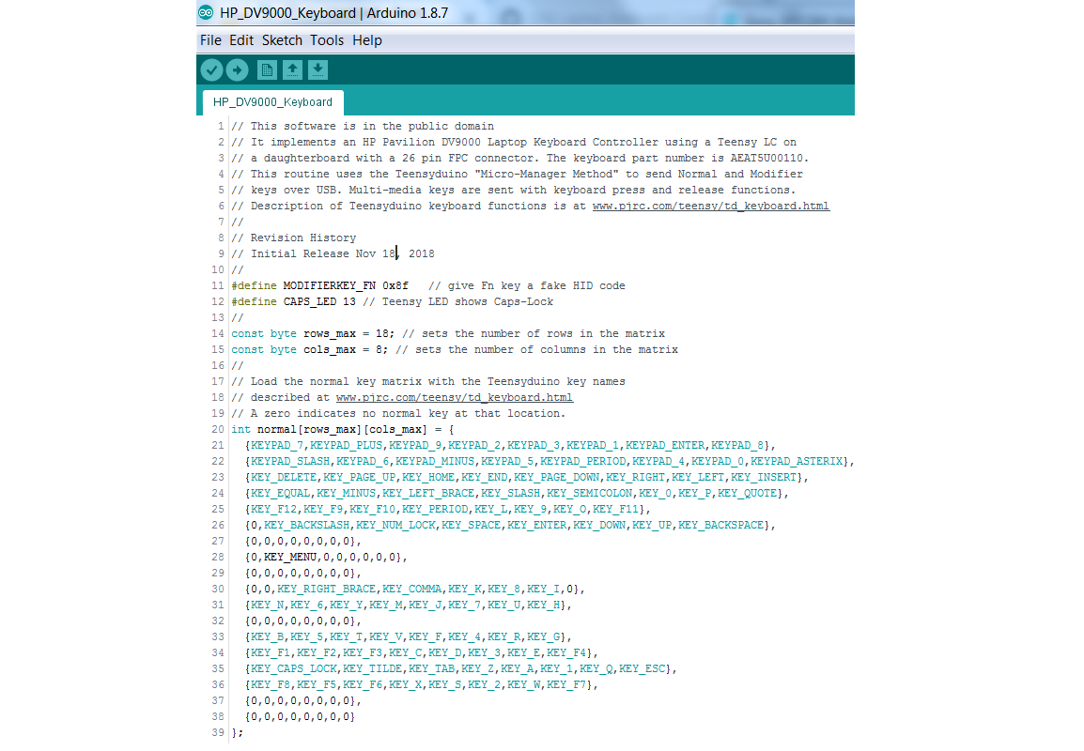1084x751 pixels.
Task: Click the text 'Revision History'
Action: (x=302, y=238)
